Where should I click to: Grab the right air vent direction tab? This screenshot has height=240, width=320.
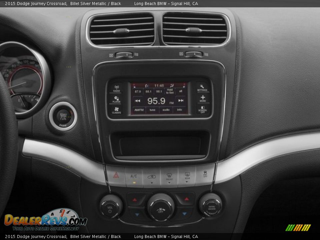point(193,30)
